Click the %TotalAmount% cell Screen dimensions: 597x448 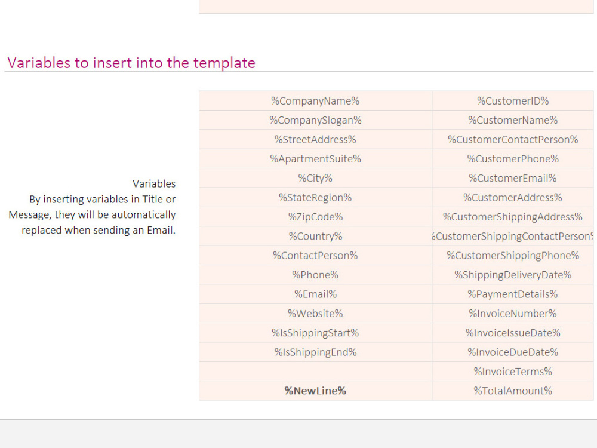pyautogui.click(x=513, y=391)
